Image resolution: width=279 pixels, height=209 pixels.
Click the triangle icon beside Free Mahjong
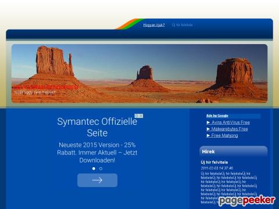coord(208,135)
